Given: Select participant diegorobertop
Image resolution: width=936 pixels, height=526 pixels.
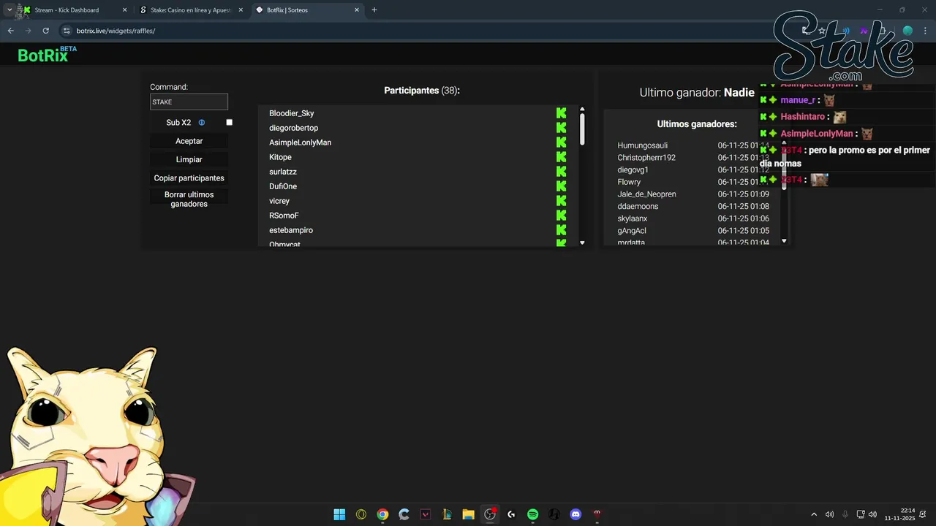Looking at the screenshot, I should click(x=294, y=128).
